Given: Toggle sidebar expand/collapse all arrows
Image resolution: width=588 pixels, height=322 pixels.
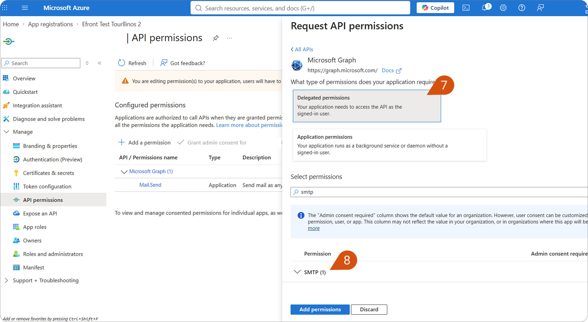Looking at the screenshot, I should (87, 63).
